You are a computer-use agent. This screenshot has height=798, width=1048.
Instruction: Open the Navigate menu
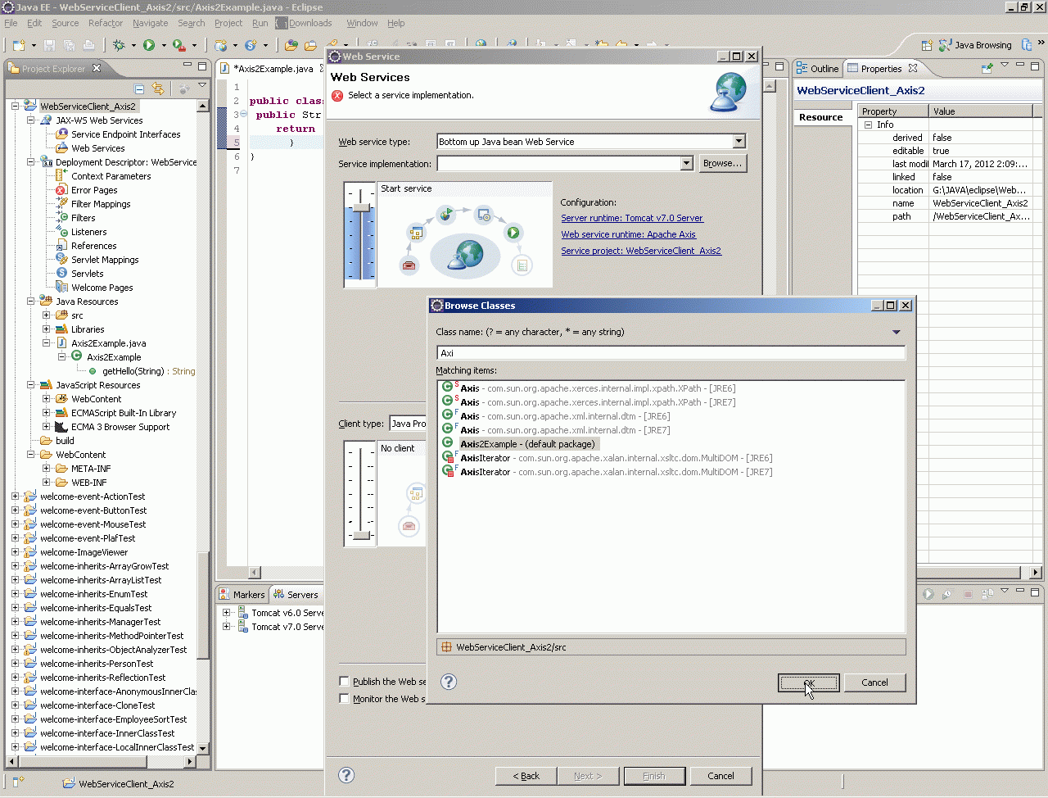pos(151,23)
